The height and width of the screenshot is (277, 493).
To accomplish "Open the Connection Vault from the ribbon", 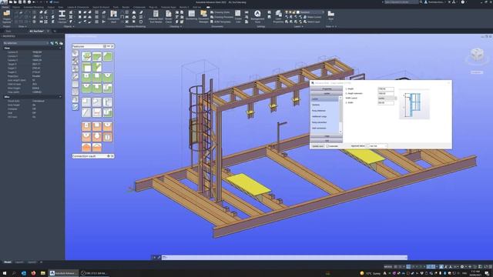I will point(113,17).
